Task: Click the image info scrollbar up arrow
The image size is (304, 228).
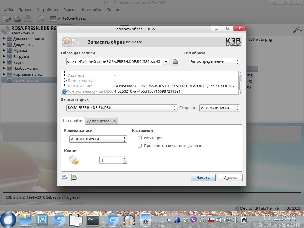Action: [x=240, y=72]
